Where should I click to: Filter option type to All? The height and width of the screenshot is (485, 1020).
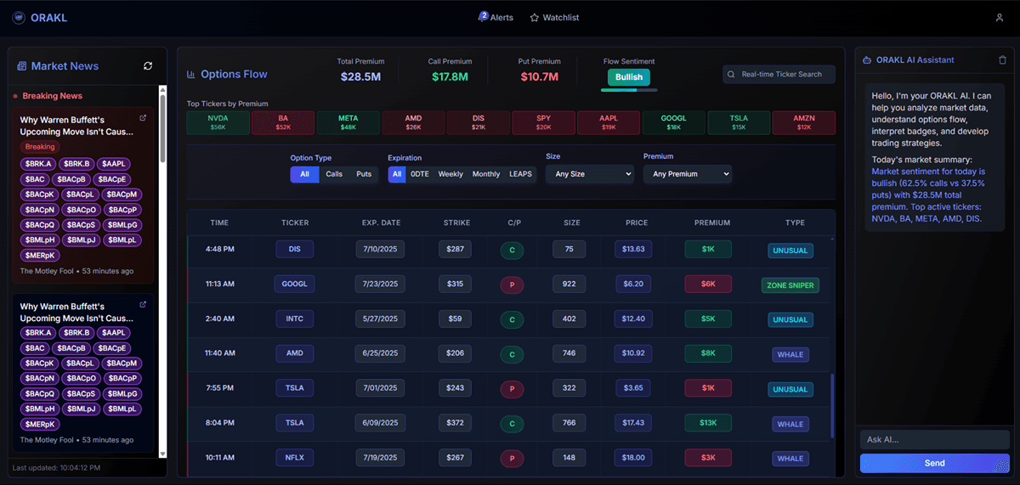tap(305, 174)
